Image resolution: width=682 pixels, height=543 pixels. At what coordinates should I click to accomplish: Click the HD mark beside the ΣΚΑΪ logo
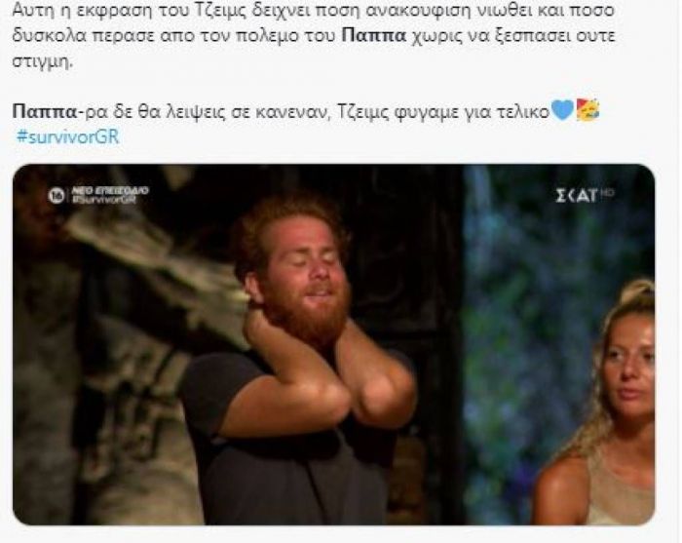[607, 191]
